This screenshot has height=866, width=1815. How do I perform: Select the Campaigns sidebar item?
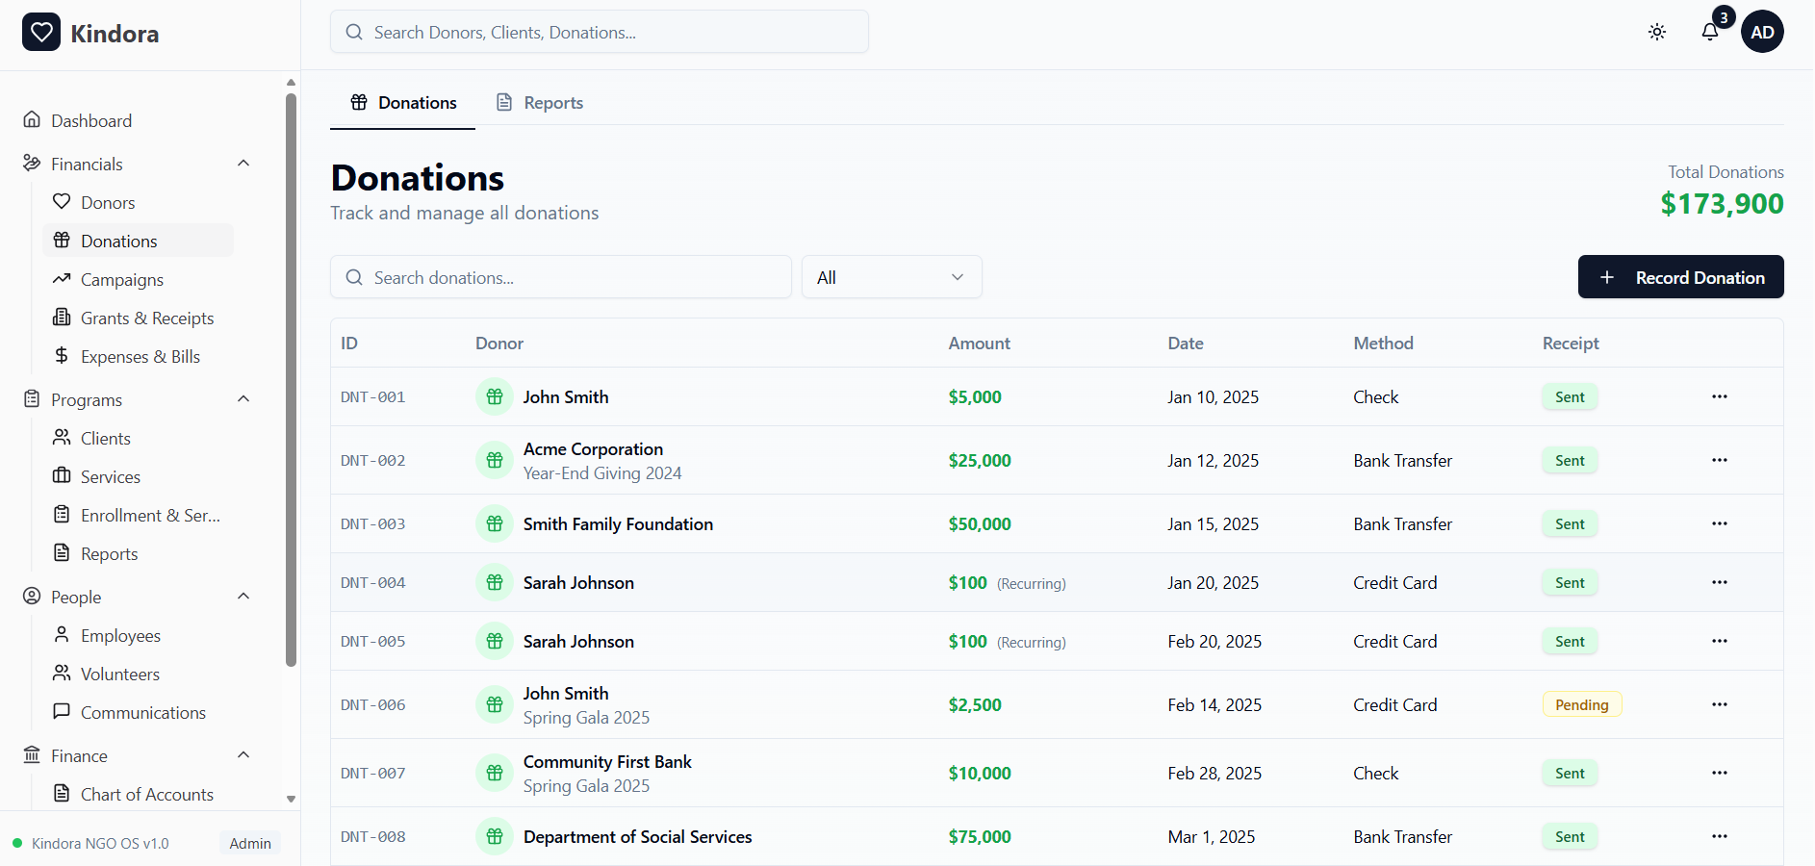tap(121, 279)
